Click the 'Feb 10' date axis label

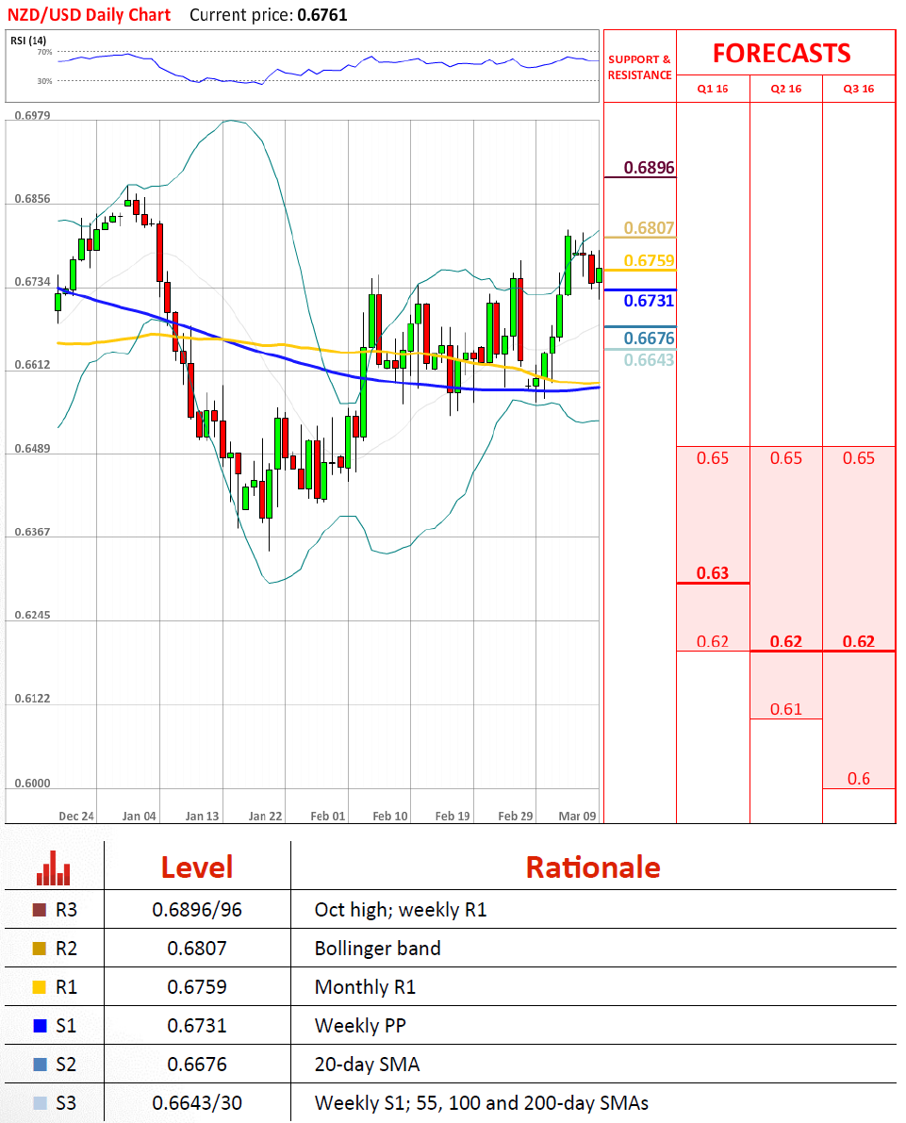[x=390, y=816]
